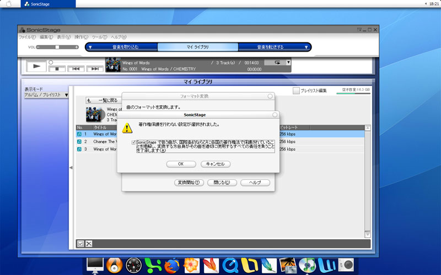Click the Wings of Words album cover in library

click(94, 114)
